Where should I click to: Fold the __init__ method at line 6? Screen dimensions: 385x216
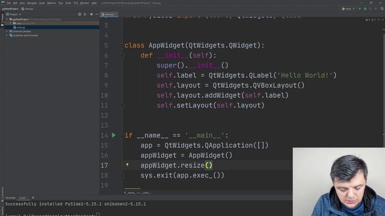(x=122, y=55)
